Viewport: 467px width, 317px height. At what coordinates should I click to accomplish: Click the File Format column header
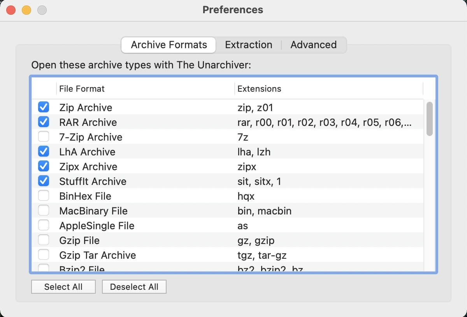82,89
